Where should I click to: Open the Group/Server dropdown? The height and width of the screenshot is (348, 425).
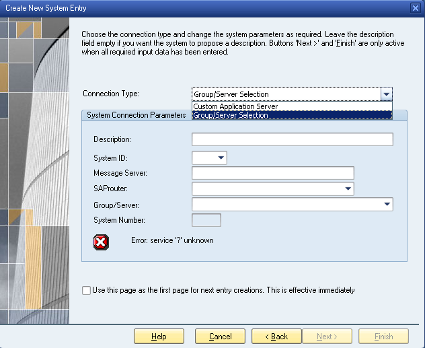pos(387,204)
